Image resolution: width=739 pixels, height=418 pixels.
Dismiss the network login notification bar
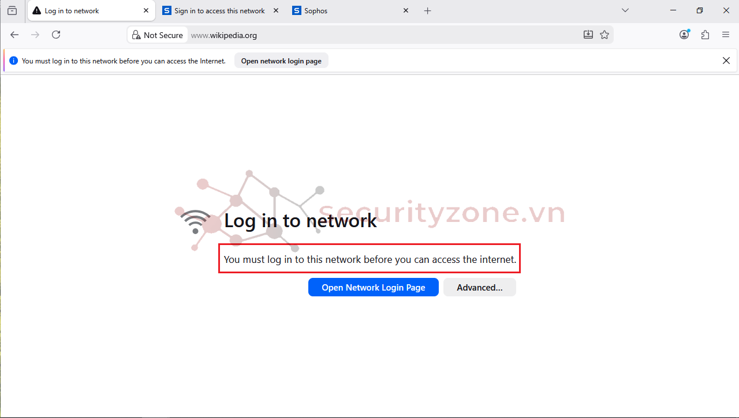coord(726,61)
